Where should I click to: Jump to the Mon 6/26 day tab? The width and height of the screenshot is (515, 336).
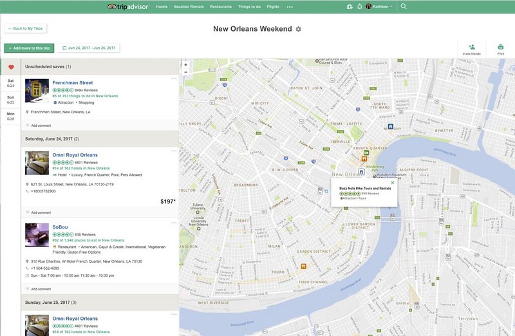tap(10, 117)
